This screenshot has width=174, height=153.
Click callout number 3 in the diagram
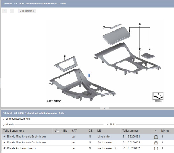[65, 56]
